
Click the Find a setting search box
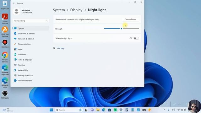pos(31,21)
